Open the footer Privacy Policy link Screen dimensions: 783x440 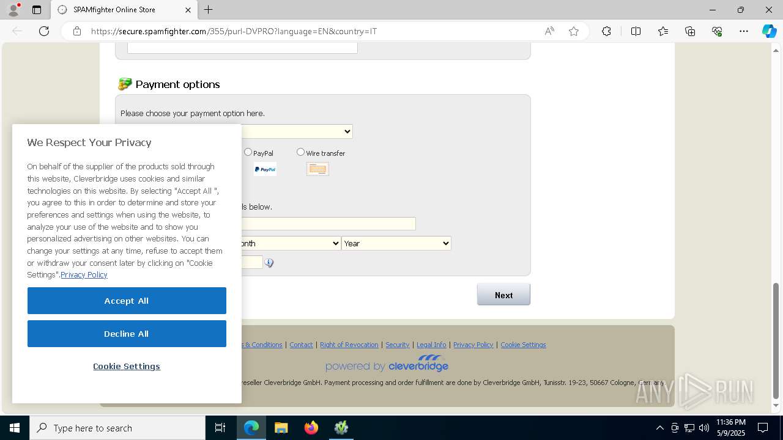[x=473, y=345]
